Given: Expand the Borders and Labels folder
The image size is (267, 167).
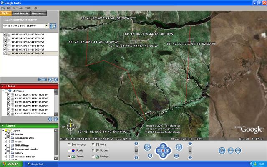Looking at the screenshot, I should (5, 149).
